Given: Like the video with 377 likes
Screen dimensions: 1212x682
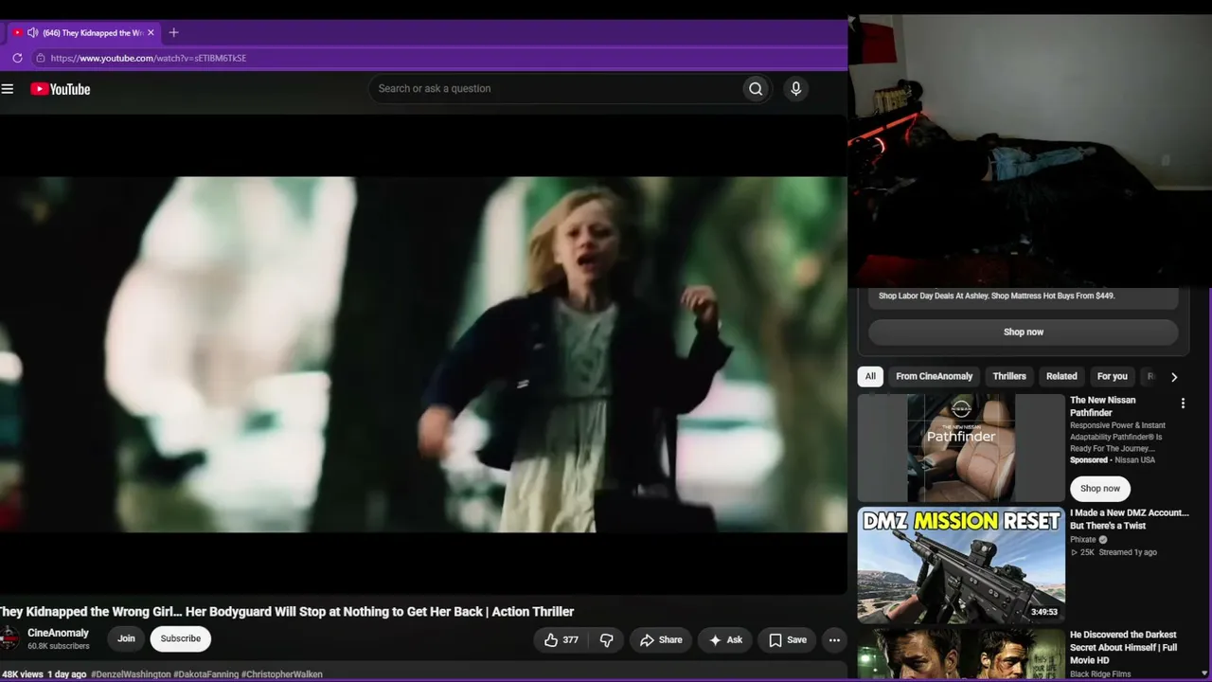Looking at the screenshot, I should click(561, 640).
